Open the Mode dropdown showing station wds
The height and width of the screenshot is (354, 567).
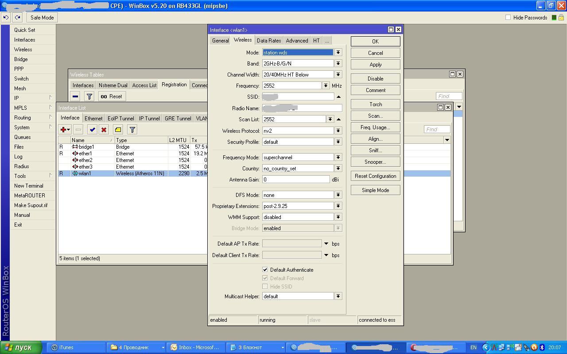[338, 52]
